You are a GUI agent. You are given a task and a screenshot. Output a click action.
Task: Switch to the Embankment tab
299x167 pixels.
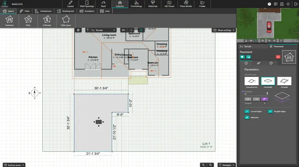pos(43,11)
